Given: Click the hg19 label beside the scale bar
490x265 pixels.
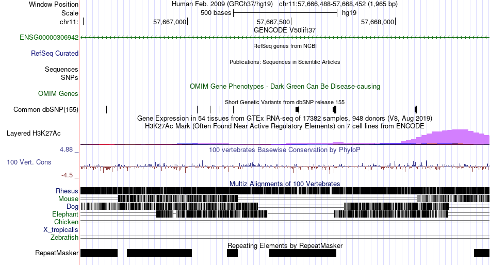Looking at the screenshot, I should pyautogui.click(x=349, y=13).
